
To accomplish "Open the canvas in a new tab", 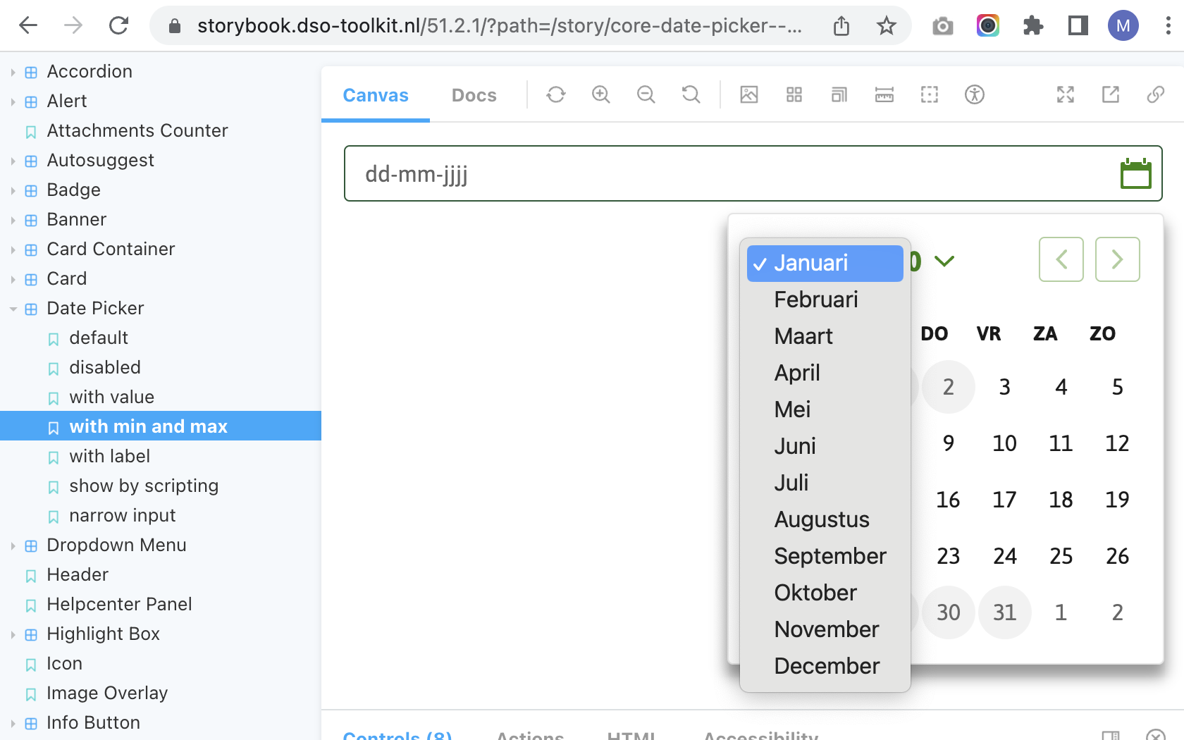I will tap(1111, 94).
